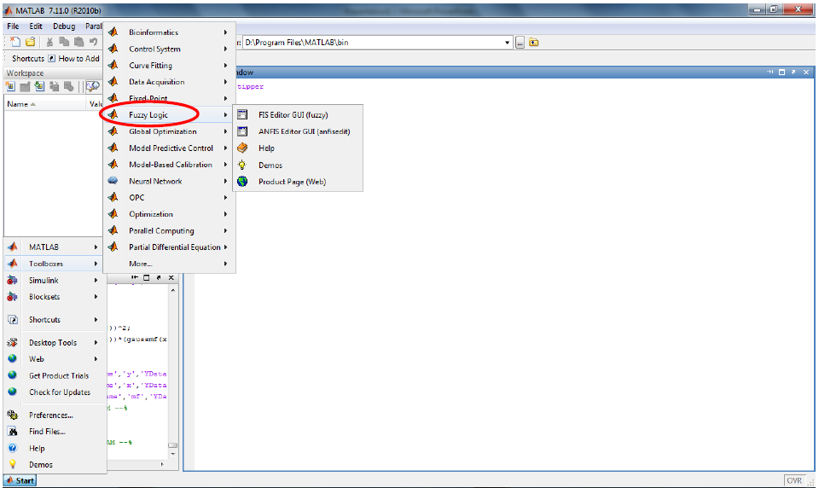Click the Command History horizontal scroll right arrow
The image size is (819, 488).
coord(162,464)
